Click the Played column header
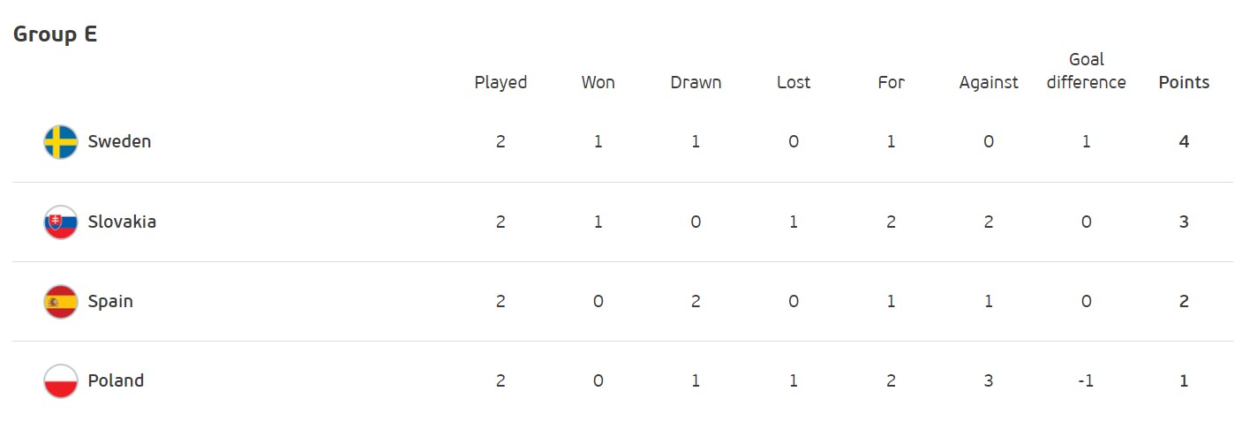This screenshot has width=1242, height=444. point(501,82)
